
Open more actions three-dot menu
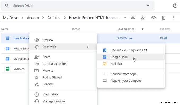pyautogui.click(x=174, y=18)
